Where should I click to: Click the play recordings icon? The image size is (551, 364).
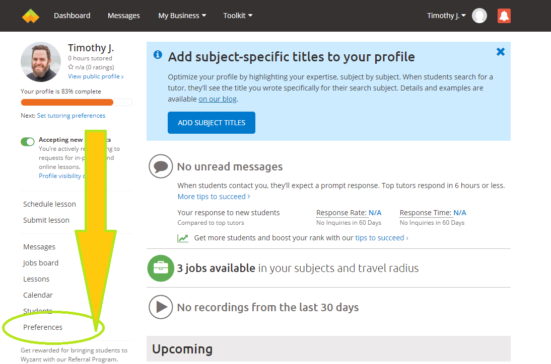(161, 307)
